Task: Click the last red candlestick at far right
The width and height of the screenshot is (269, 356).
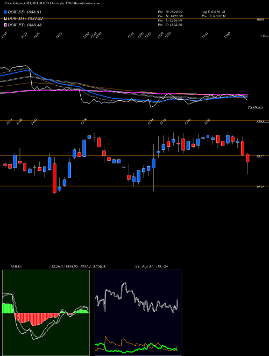Action: [247, 158]
